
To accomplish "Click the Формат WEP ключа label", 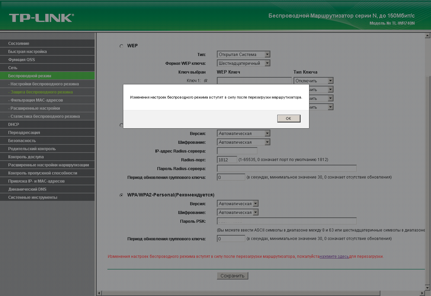I will point(185,63).
